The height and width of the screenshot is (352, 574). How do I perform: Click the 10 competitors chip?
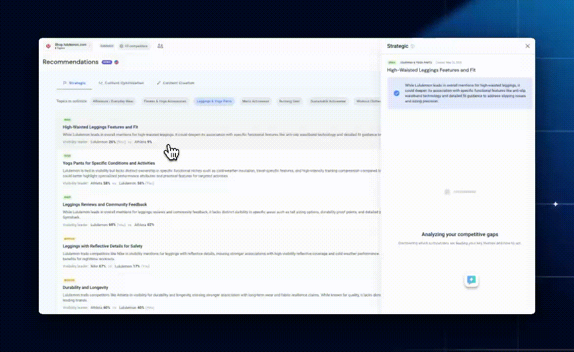pyautogui.click(x=134, y=46)
